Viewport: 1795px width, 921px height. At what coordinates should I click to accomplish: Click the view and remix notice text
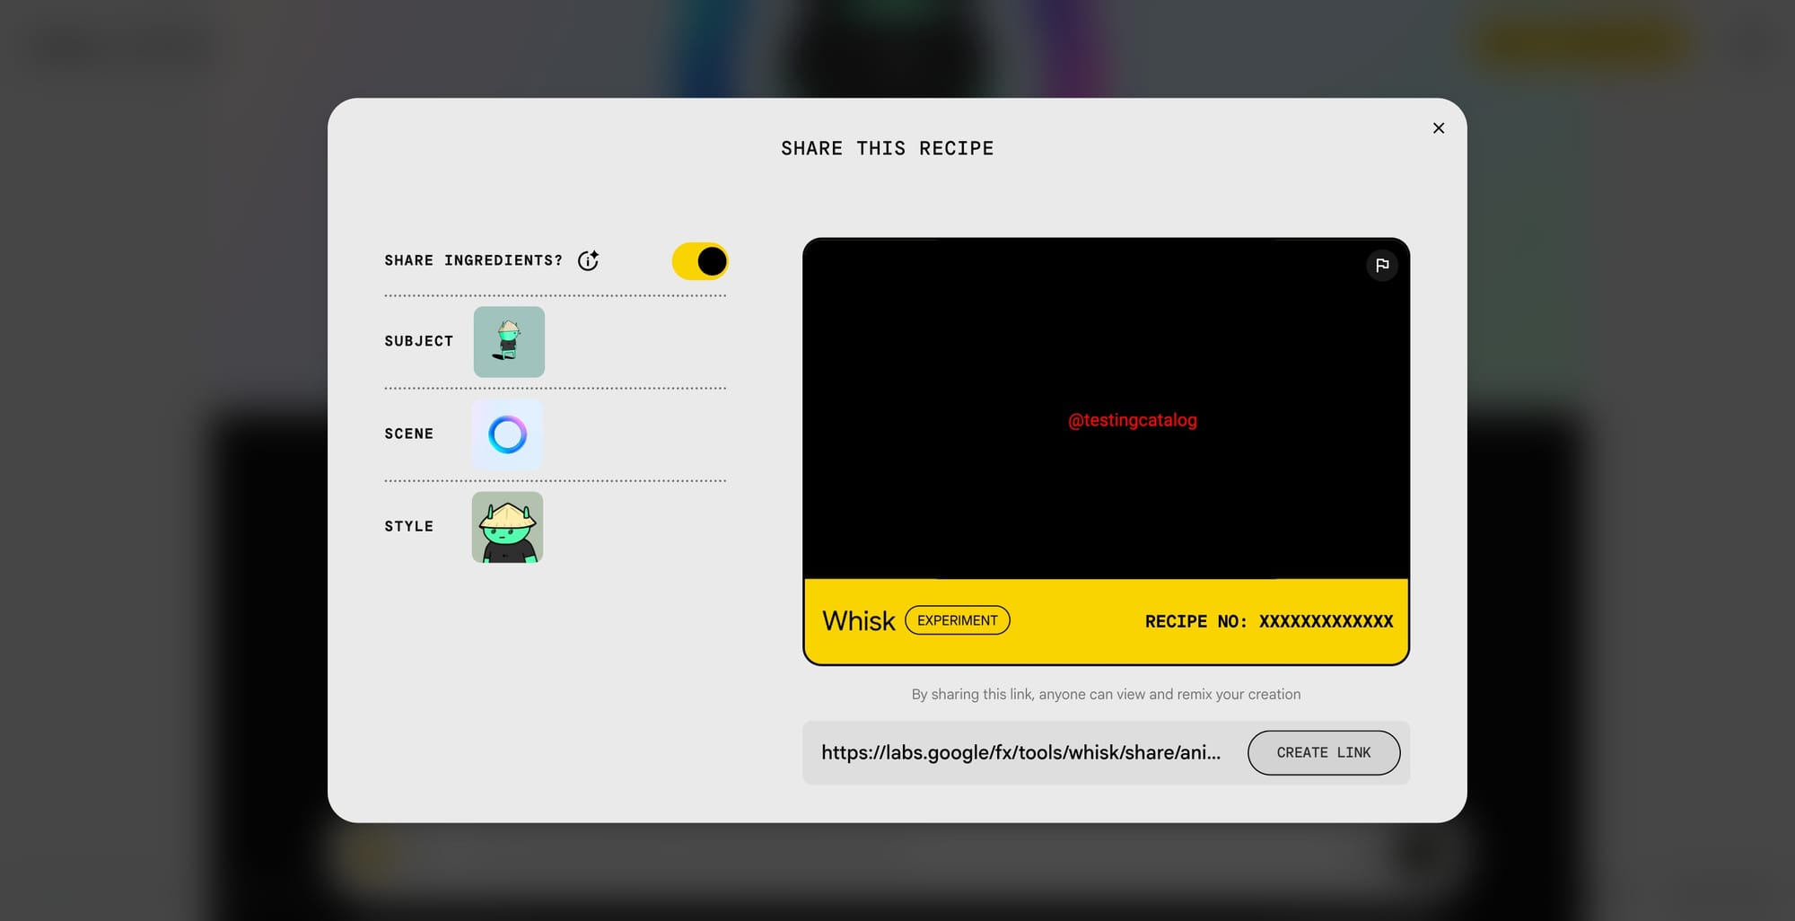1106,694
